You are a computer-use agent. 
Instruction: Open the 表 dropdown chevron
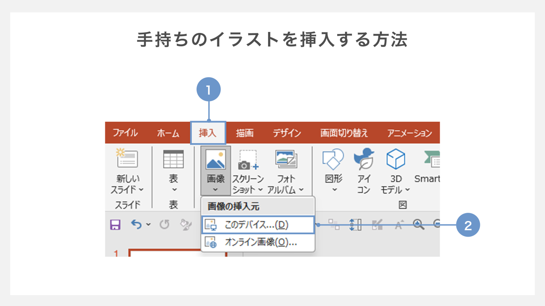tap(174, 190)
